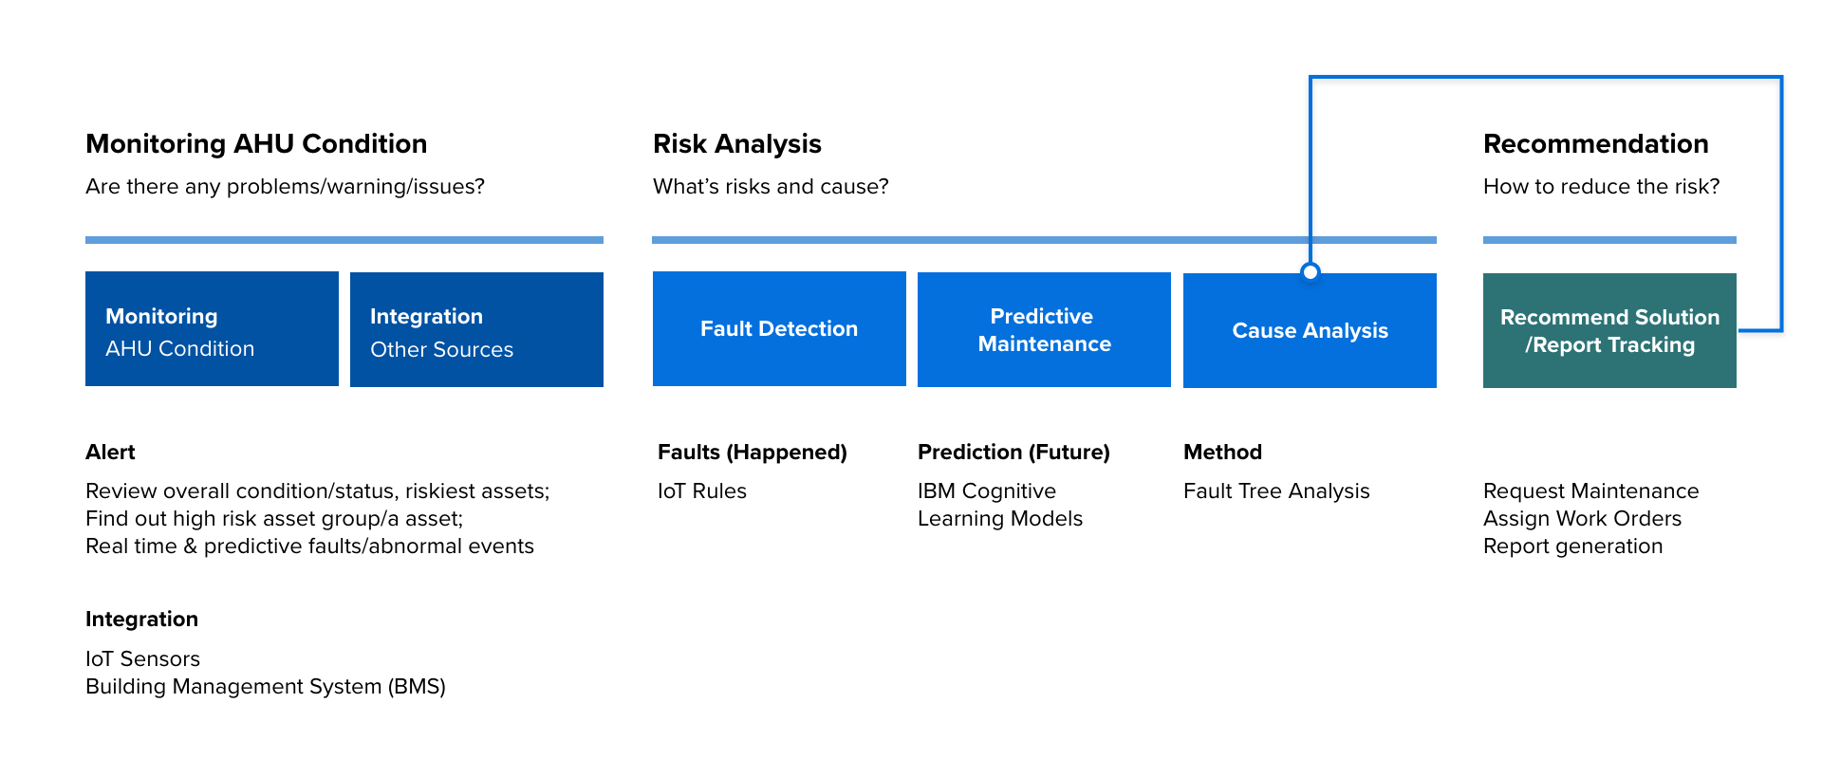Click the Cause Analysis block
Viewport: 1822px width, 759px height.
pyautogui.click(x=1310, y=330)
